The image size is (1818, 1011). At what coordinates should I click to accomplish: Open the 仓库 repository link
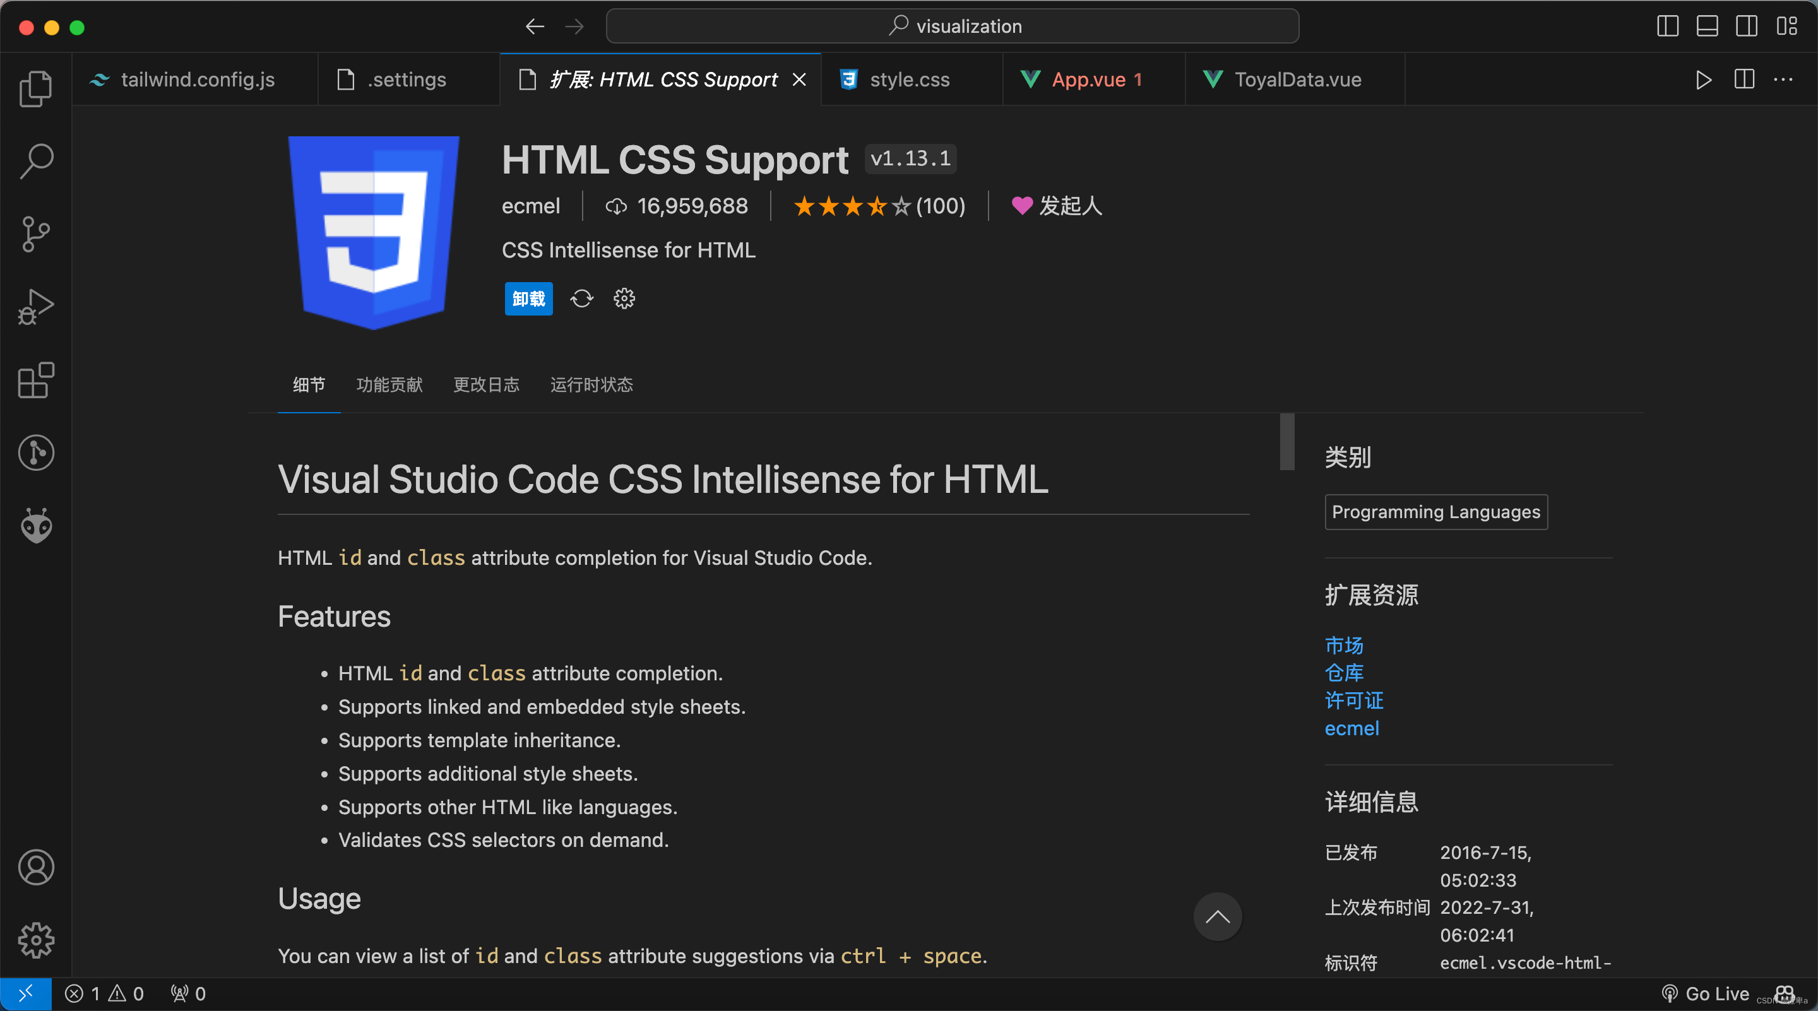click(1344, 673)
